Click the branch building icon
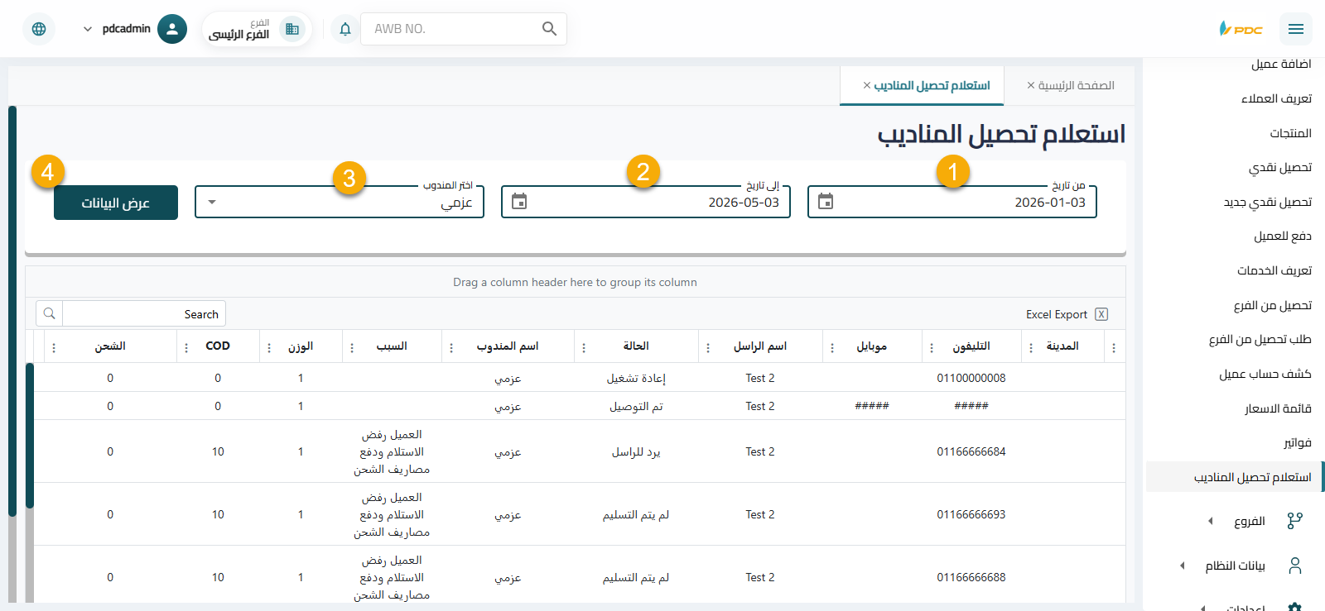This screenshot has height=611, width=1325. pyautogui.click(x=292, y=29)
